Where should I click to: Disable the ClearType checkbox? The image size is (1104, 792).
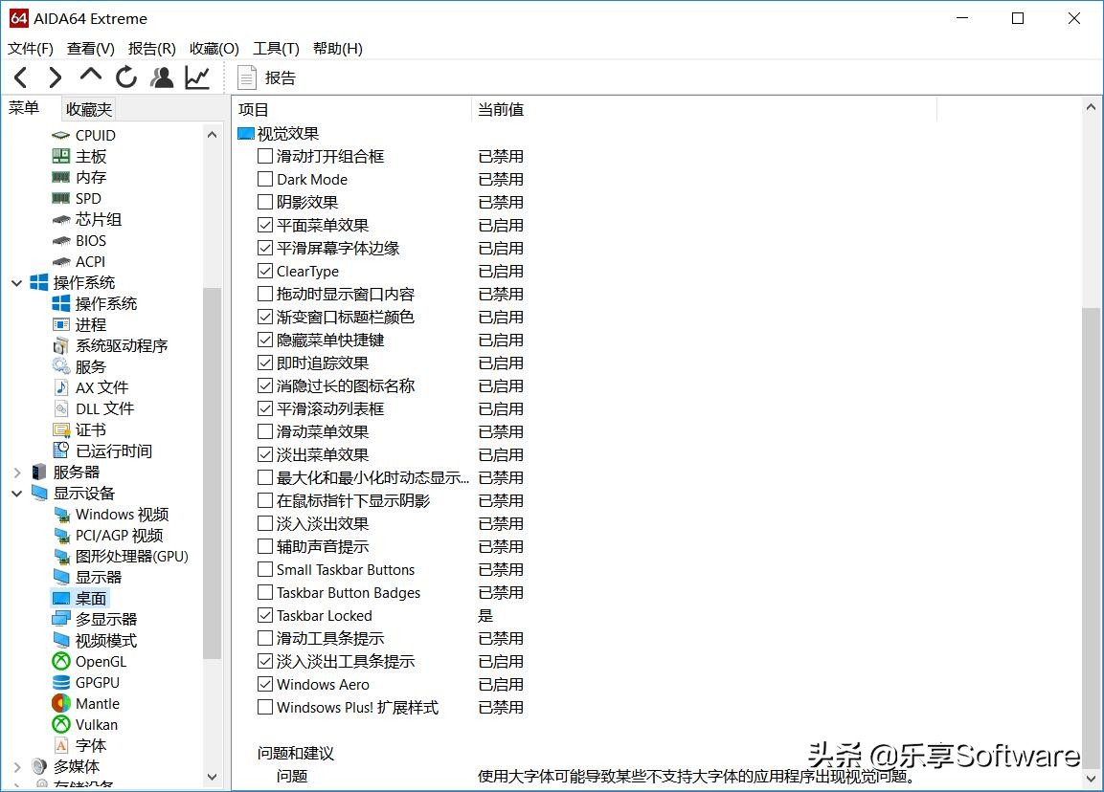265,271
